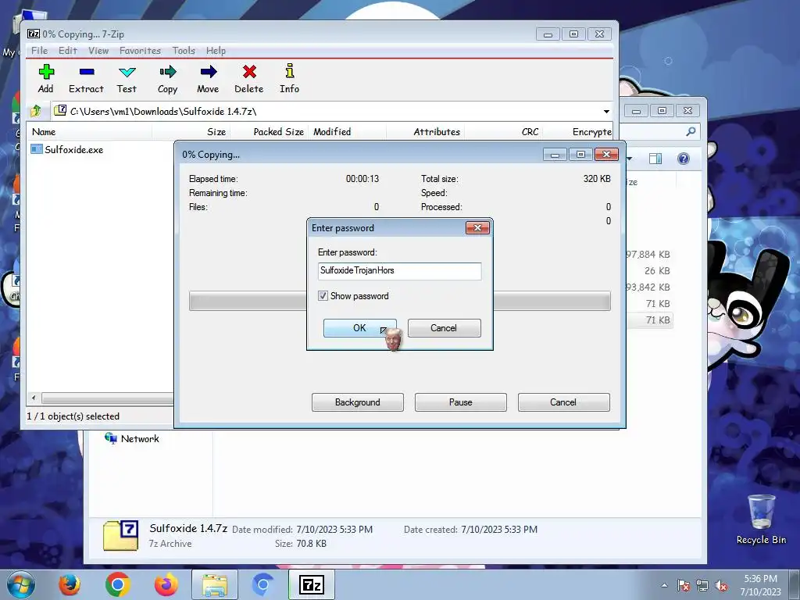Viewport: 800px width, 600px height.
Task: Click the Action Center flag tray icon
Action: pyautogui.click(x=684, y=586)
